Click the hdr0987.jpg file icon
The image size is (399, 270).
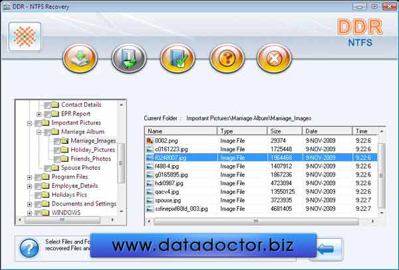150,183
